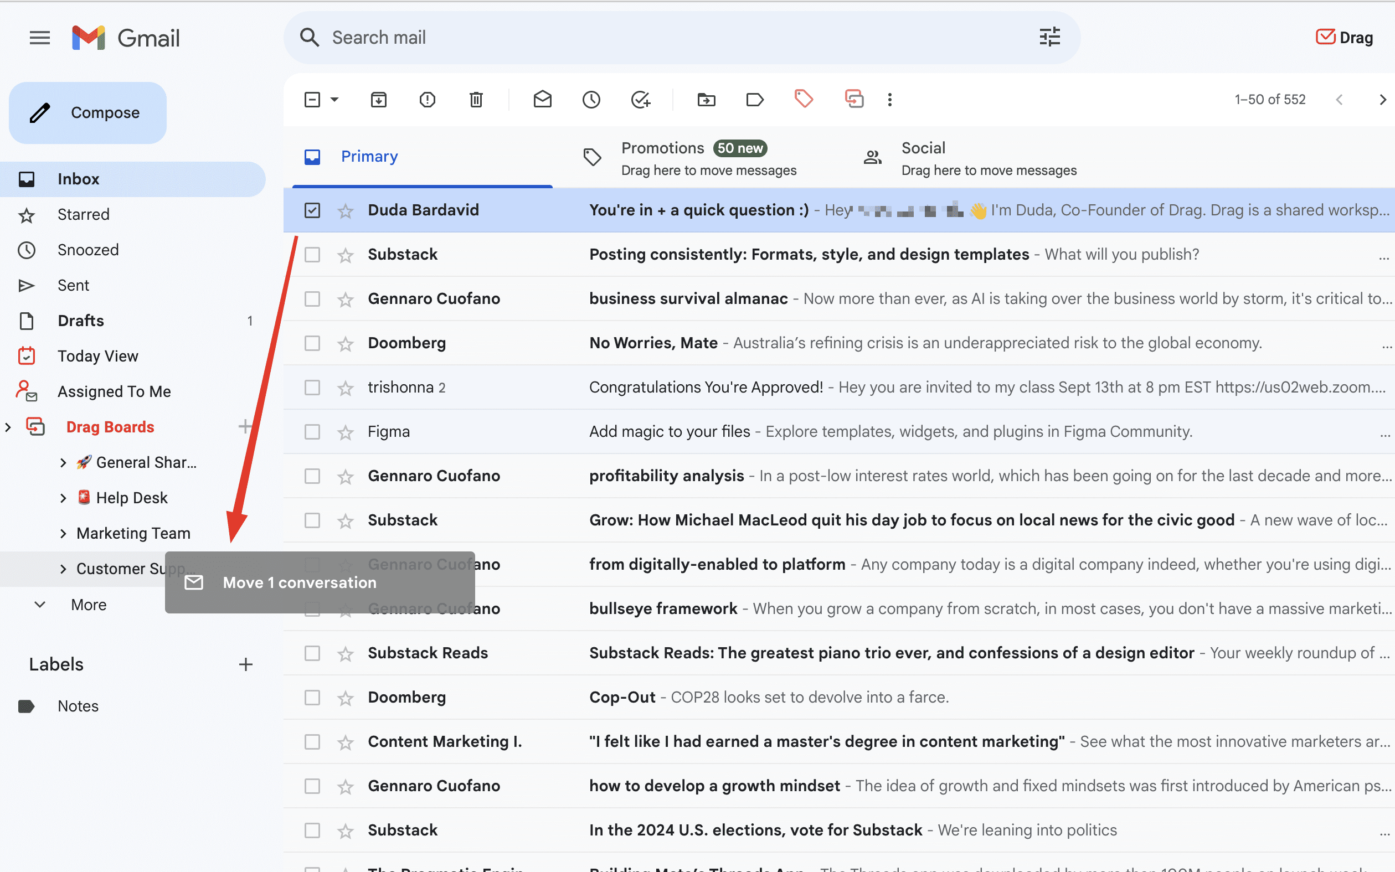The height and width of the screenshot is (872, 1395).
Task: Select the Posting consistently Substack email checkbox
Action: click(312, 255)
